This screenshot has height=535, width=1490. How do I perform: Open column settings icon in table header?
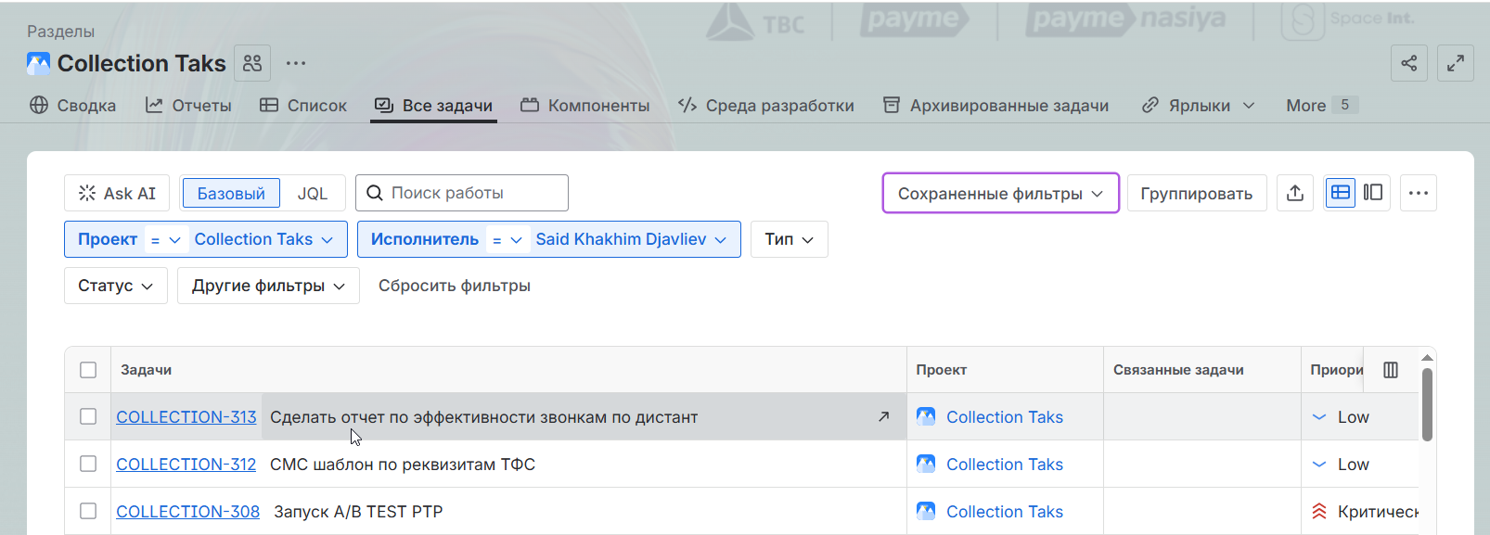pos(1391,370)
